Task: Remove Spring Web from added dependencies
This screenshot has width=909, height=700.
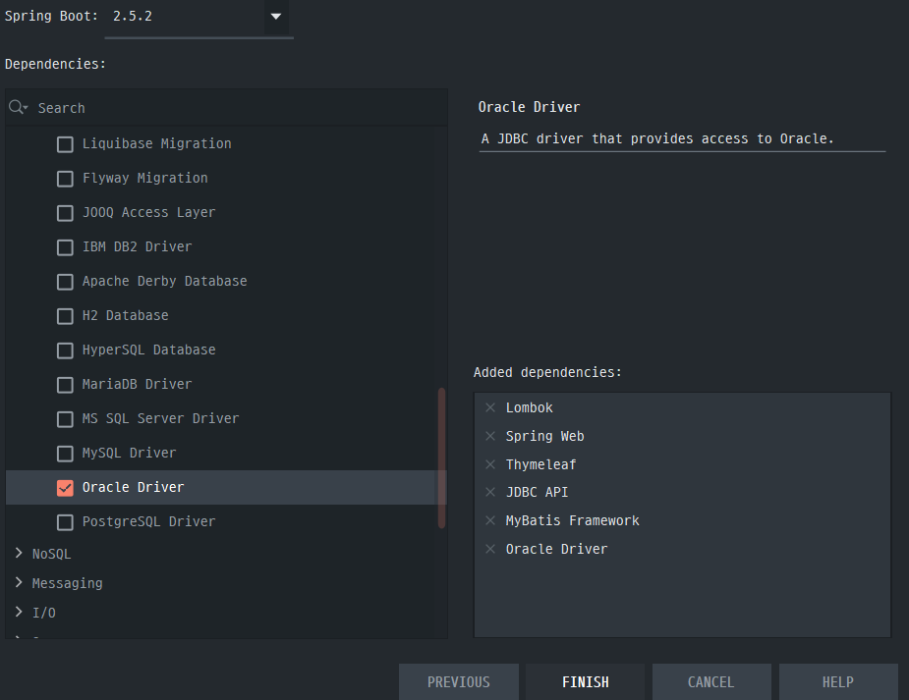Action: point(490,436)
